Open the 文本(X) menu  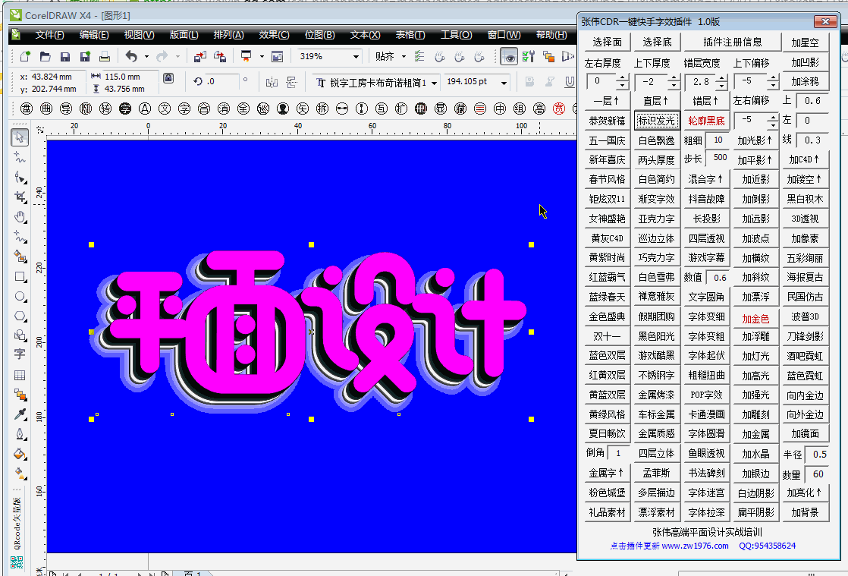pyautogui.click(x=365, y=35)
